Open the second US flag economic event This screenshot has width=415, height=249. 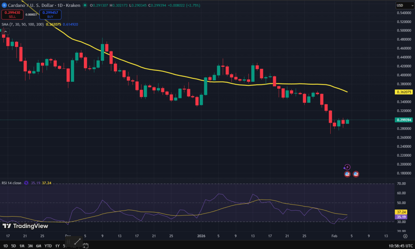(x=356, y=174)
